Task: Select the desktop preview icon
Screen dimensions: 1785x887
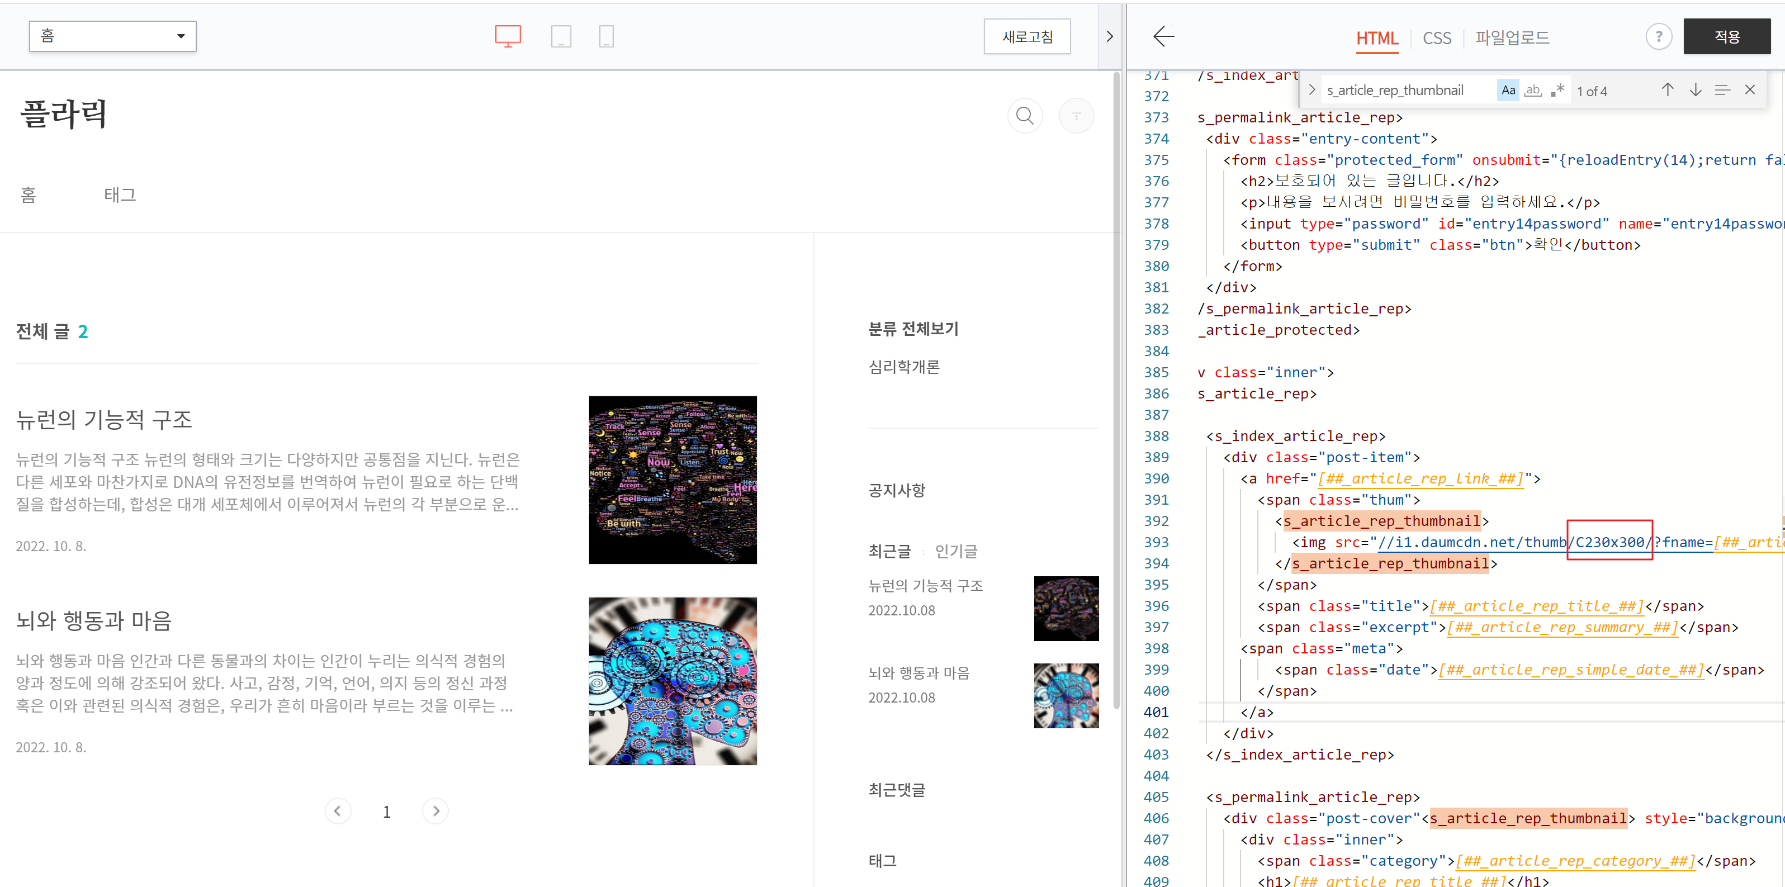Action: point(507,36)
